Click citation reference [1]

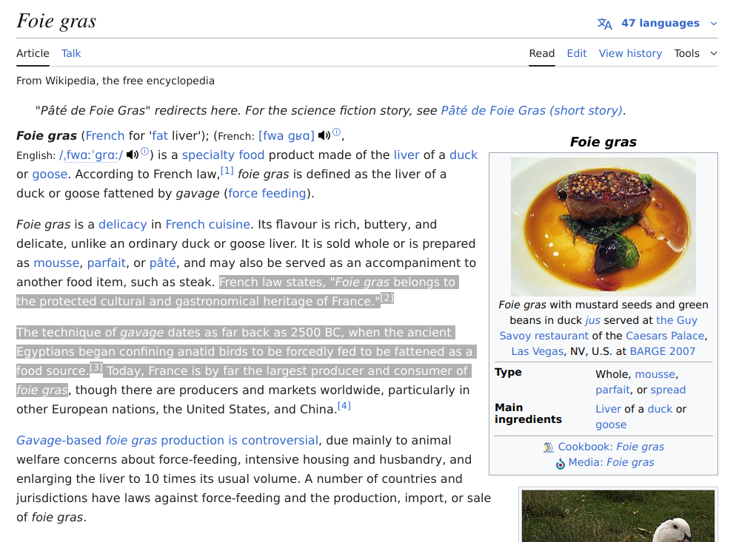(x=227, y=171)
